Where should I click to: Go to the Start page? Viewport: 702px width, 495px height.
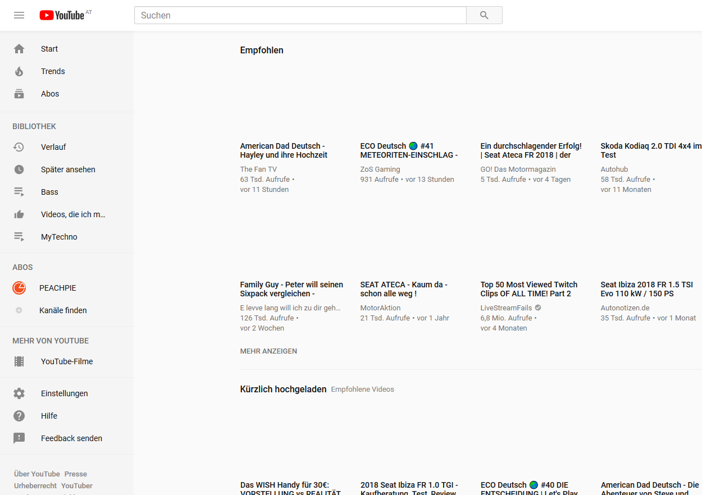tap(49, 49)
